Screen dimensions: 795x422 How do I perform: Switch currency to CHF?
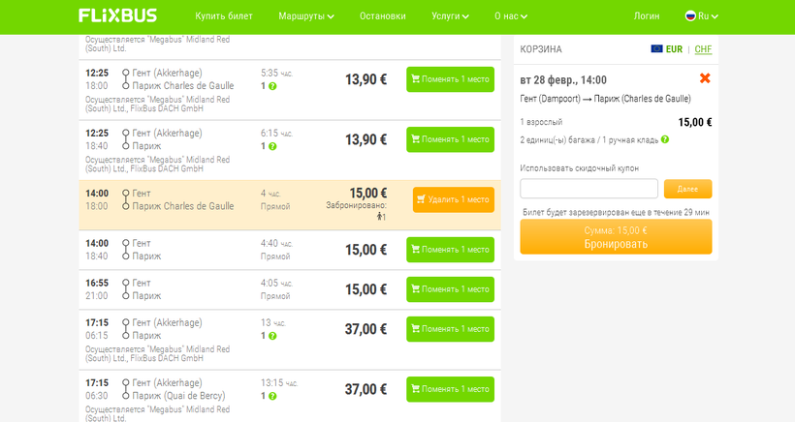click(x=703, y=49)
